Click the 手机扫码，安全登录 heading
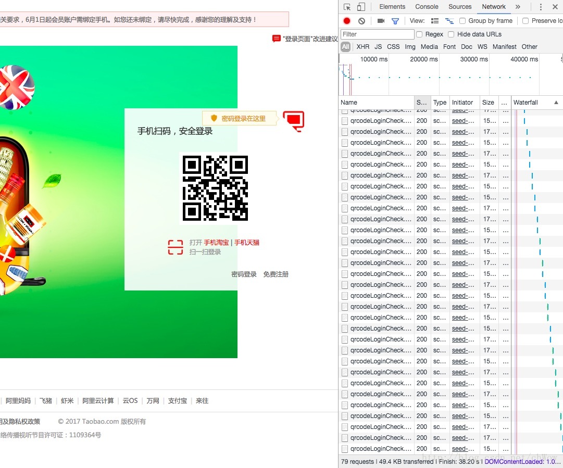Viewport: 563px width, 468px height. (175, 131)
